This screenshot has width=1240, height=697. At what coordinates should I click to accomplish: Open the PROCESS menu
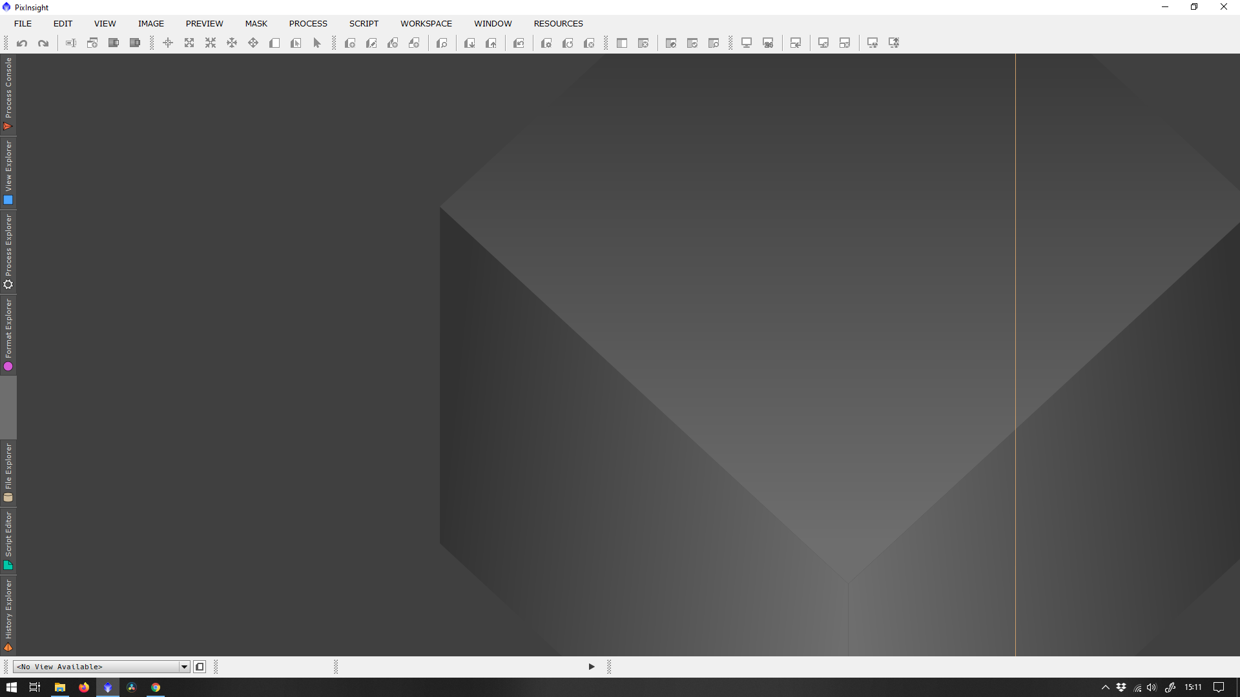[308, 23]
